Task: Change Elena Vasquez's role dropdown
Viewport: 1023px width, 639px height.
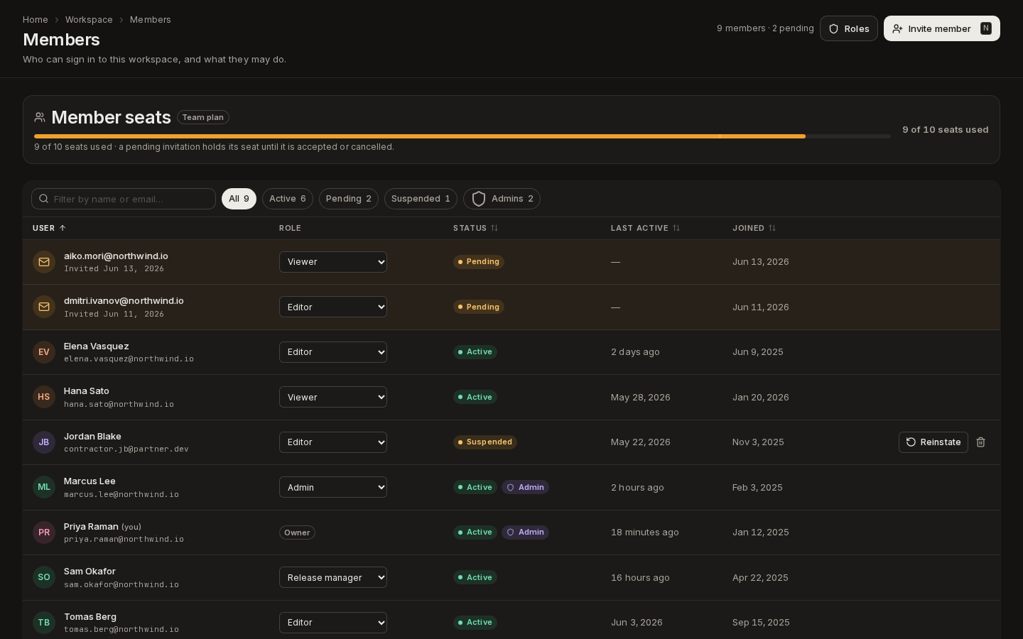Action: [333, 352]
